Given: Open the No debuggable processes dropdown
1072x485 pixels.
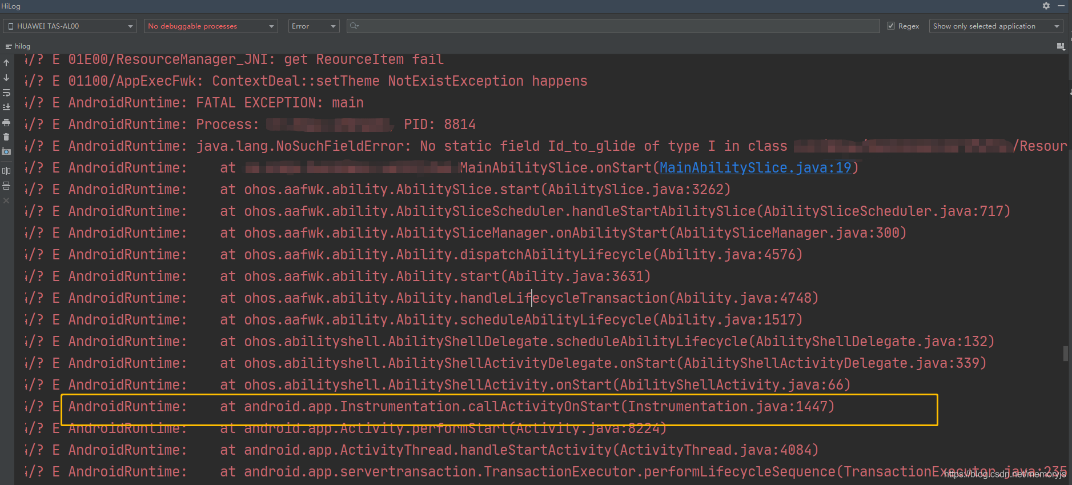Looking at the screenshot, I should click(211, 26).
